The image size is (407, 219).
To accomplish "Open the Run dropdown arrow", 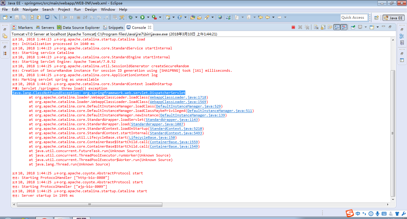I will (148, 18).
